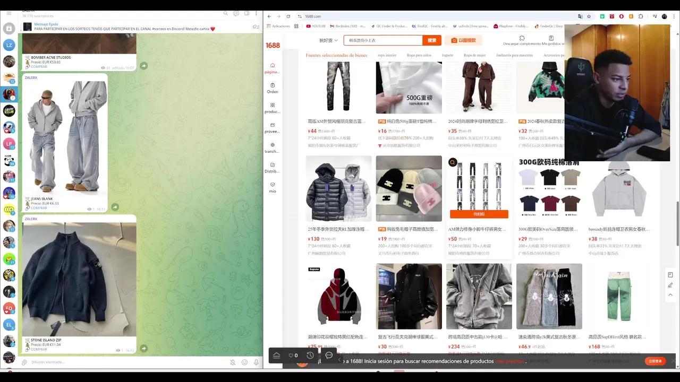Toggle Telegram side panel view
Image resolution: width=680 pixels, height=382 pixels.
point(246,13)
